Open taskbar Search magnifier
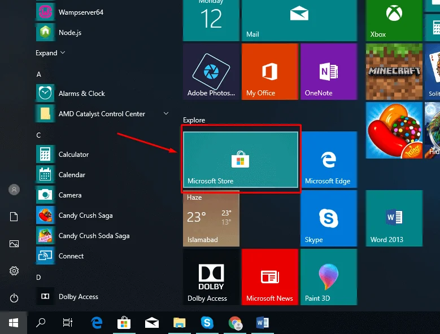The width and height of the screenshot is (440, 334). pos(41,323)
